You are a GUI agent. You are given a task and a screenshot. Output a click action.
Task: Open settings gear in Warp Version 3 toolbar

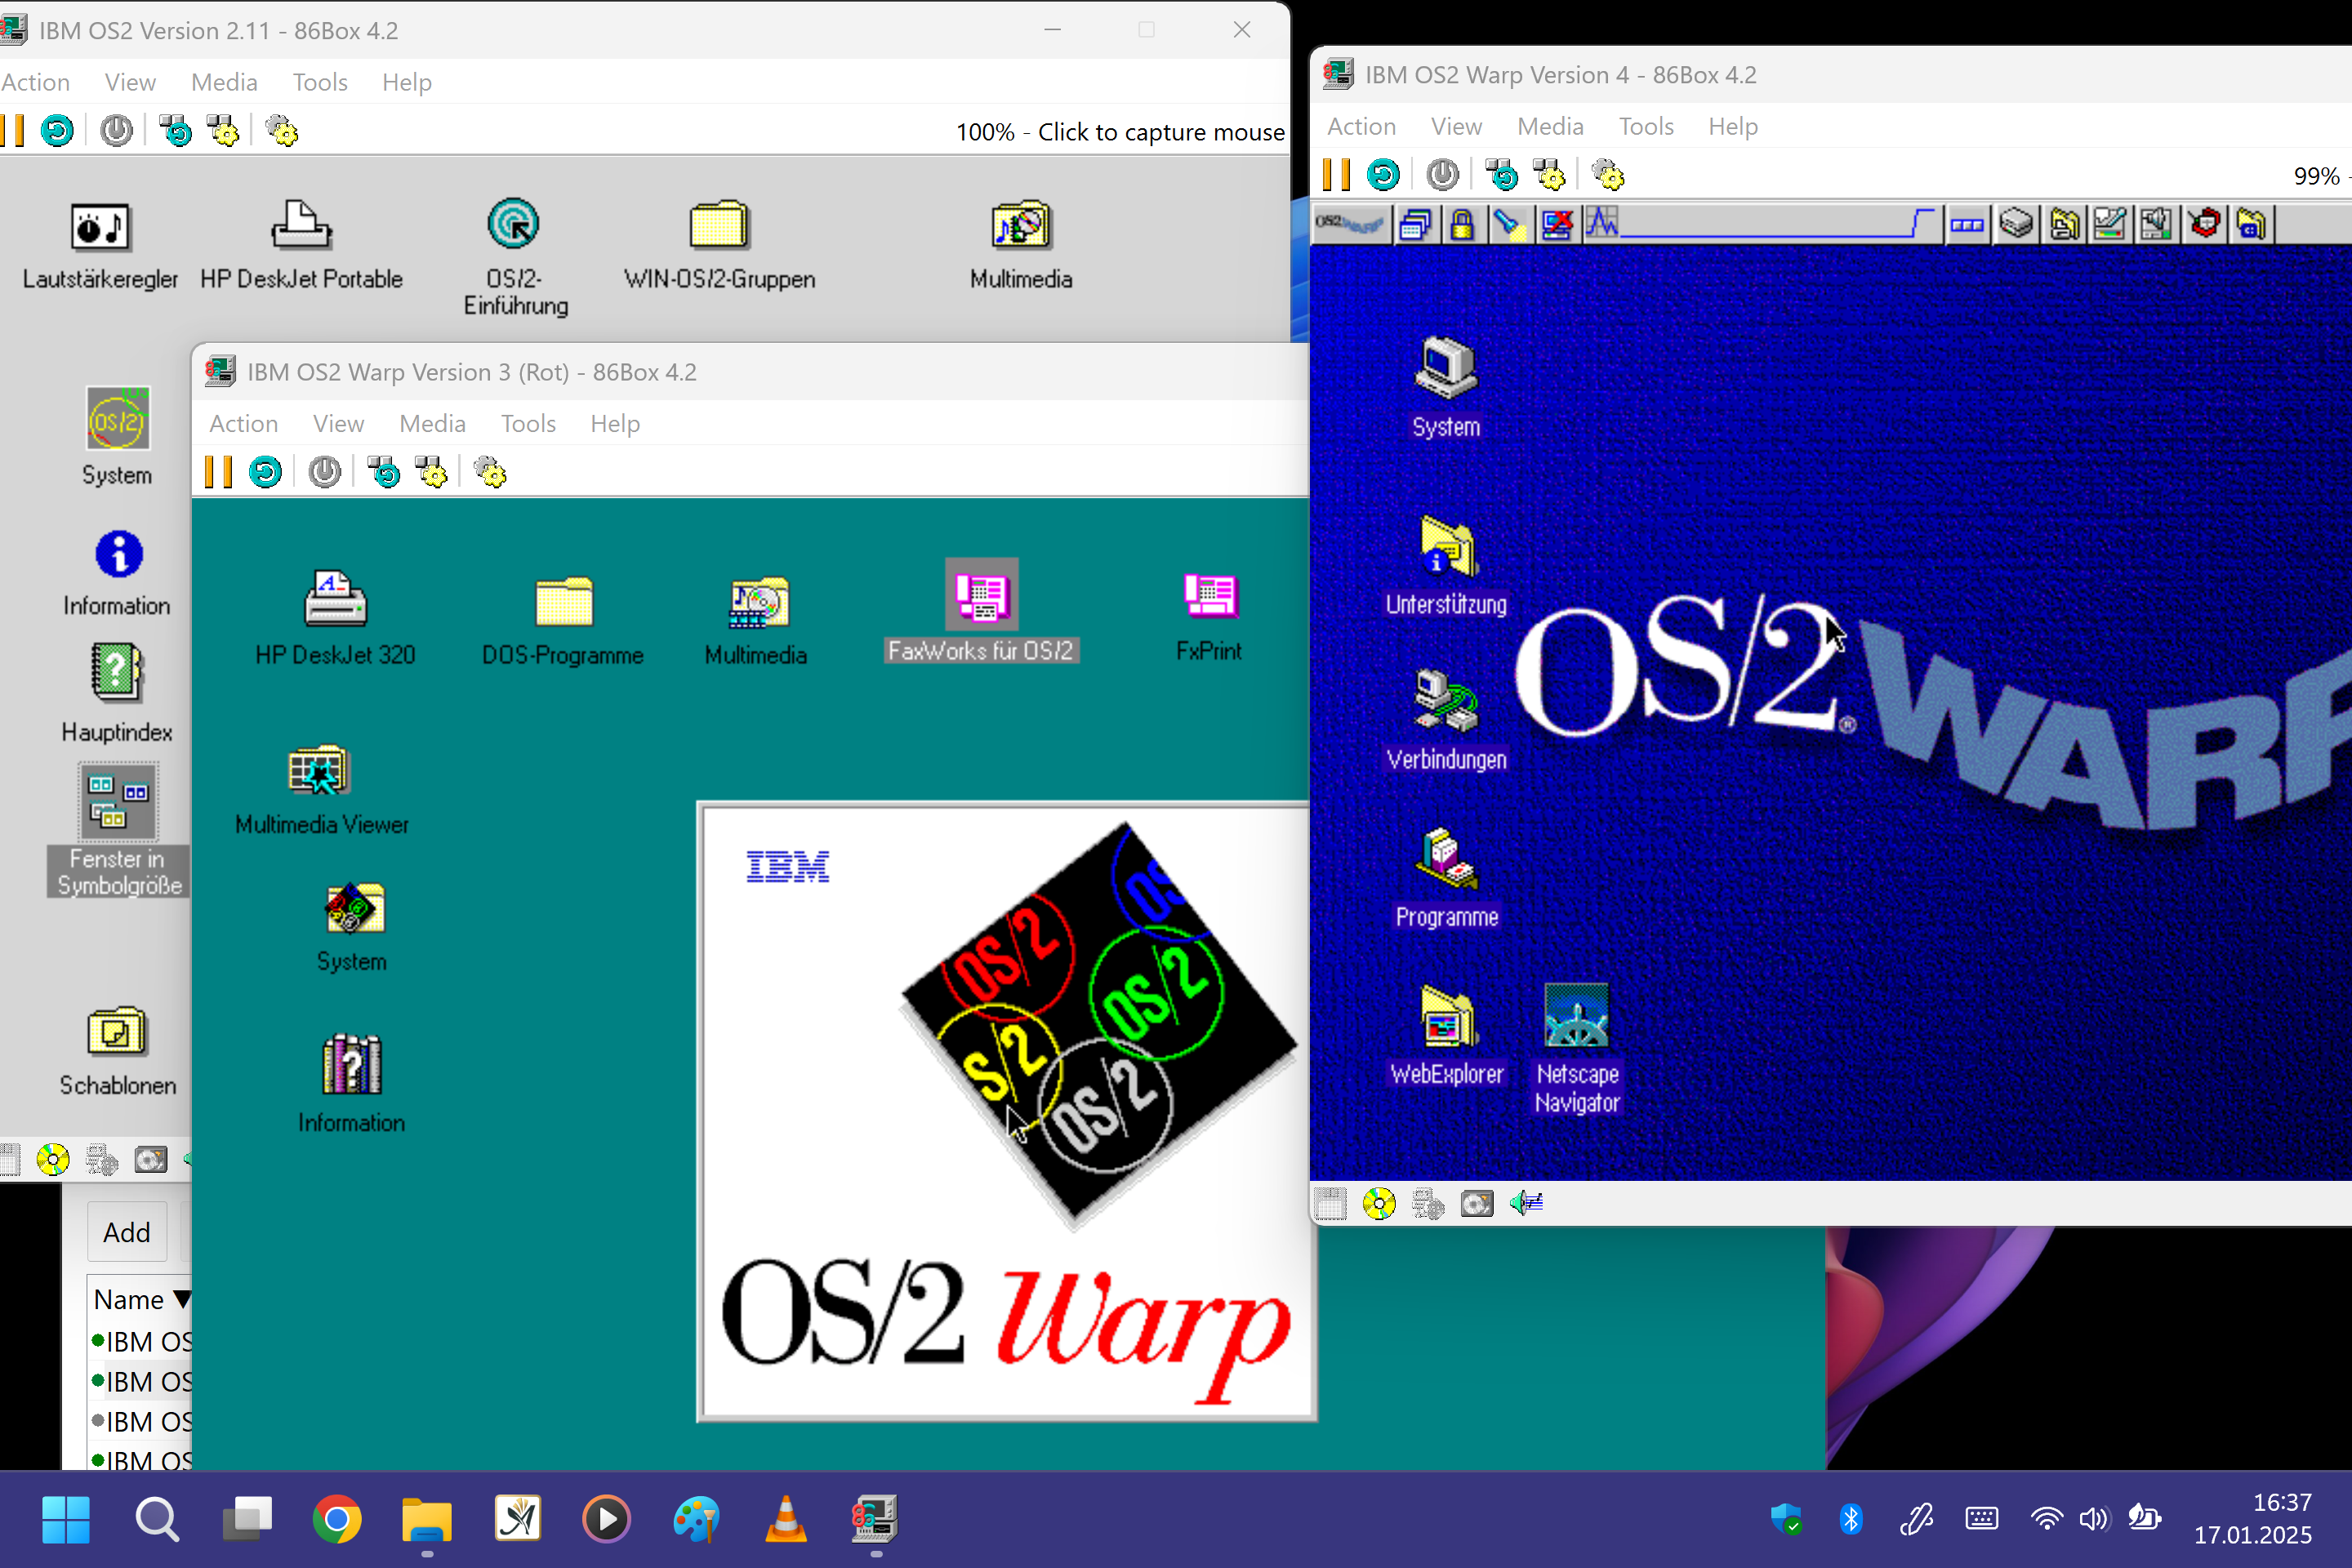[x=490, y=472]
